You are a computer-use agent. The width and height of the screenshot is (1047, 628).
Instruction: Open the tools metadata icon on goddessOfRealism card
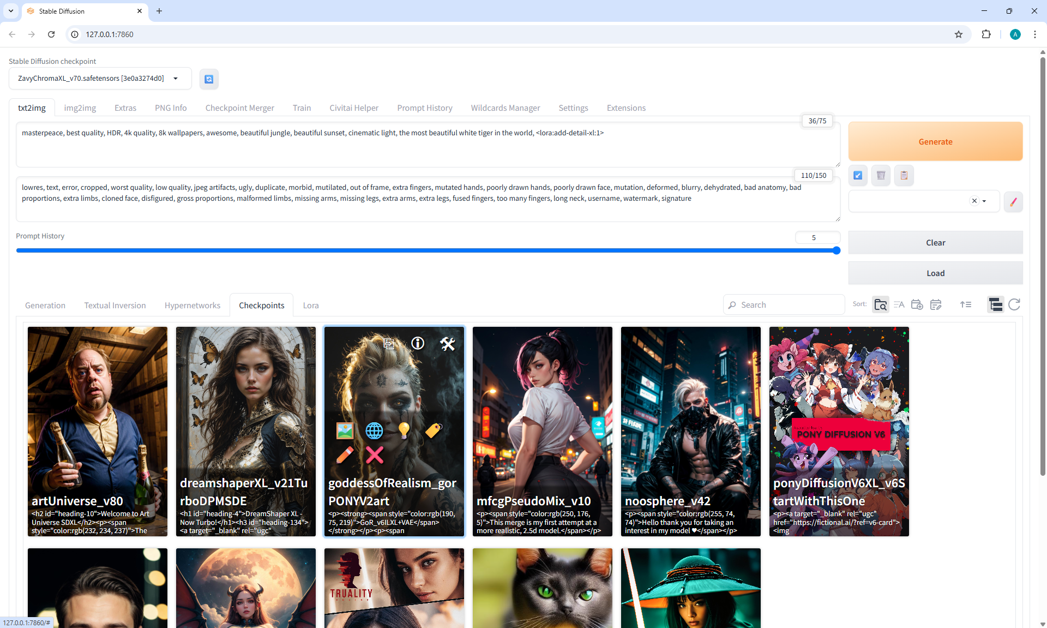447,343
